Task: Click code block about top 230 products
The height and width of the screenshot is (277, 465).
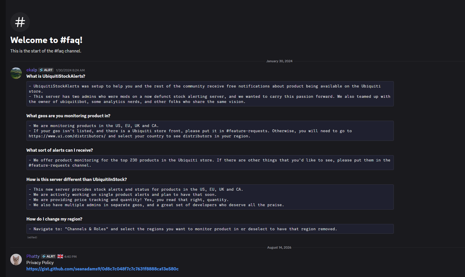Action: [x=210, y=163]
